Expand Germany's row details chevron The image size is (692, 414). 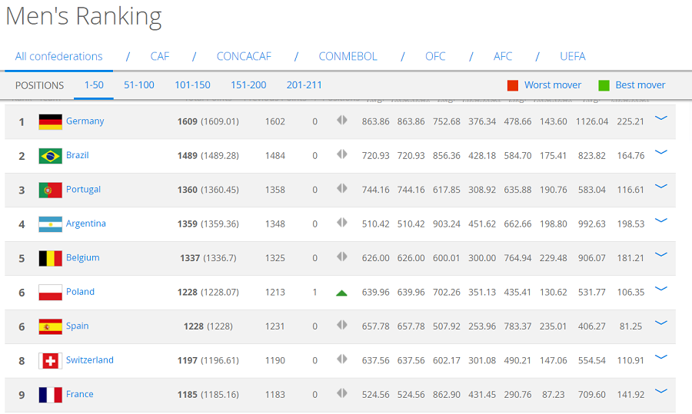(x=660, y=118)
